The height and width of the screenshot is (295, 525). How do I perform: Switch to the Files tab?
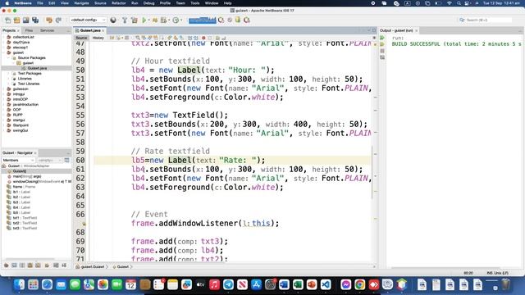[30, 30]
